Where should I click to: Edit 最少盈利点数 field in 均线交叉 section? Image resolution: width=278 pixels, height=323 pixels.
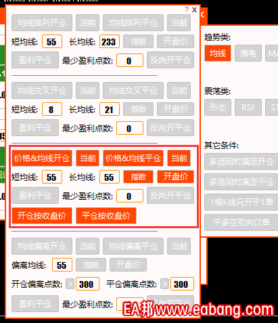130,128
